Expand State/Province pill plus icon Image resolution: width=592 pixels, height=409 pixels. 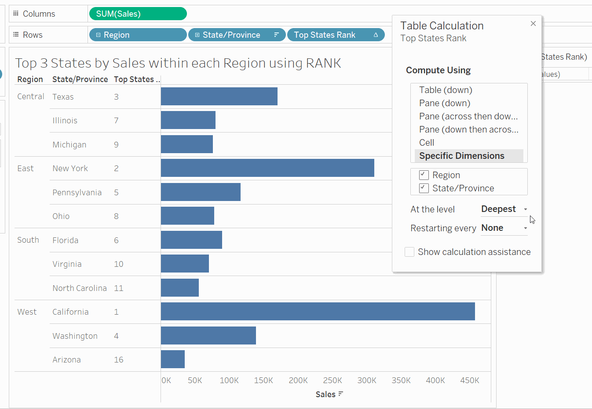pyautogui.click(x=197, y=35)
